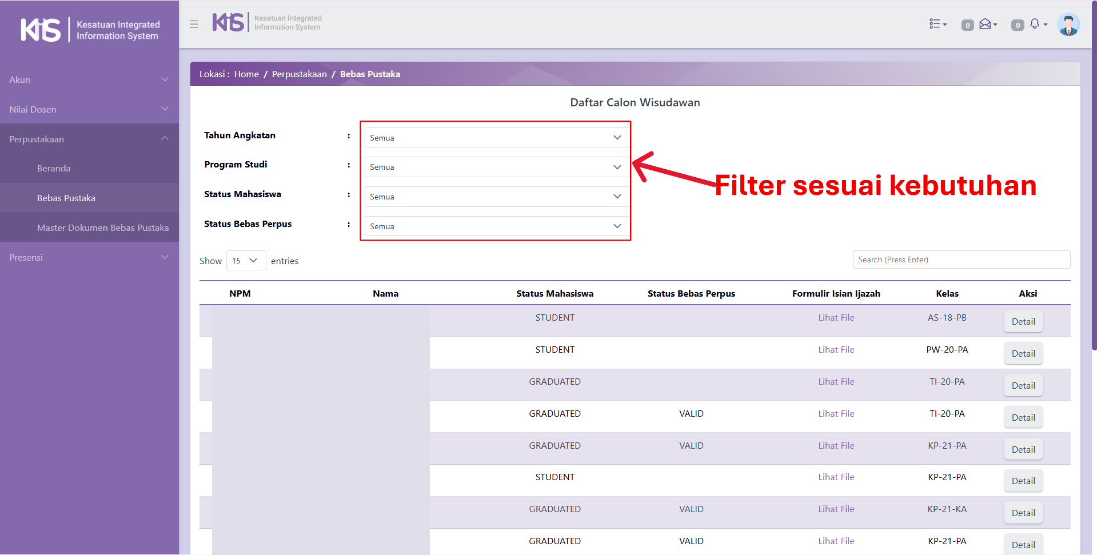The image size is (1097, 555).
Task: Change the Show entries count dropdown
Action: [x=245, y=261]
